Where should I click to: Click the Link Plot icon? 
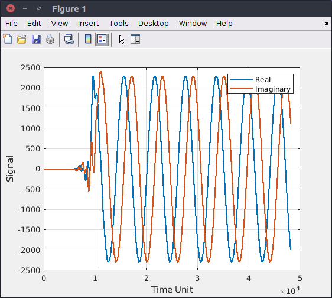(69, 39)
